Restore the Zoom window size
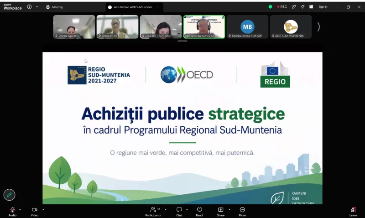This screenshot has width=365, height=218. [348, 7]
